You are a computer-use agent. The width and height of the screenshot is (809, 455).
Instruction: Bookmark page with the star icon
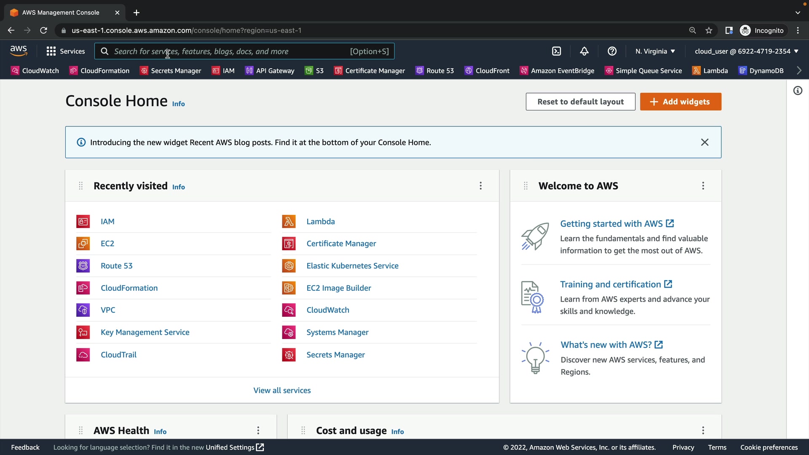[709, 30]
